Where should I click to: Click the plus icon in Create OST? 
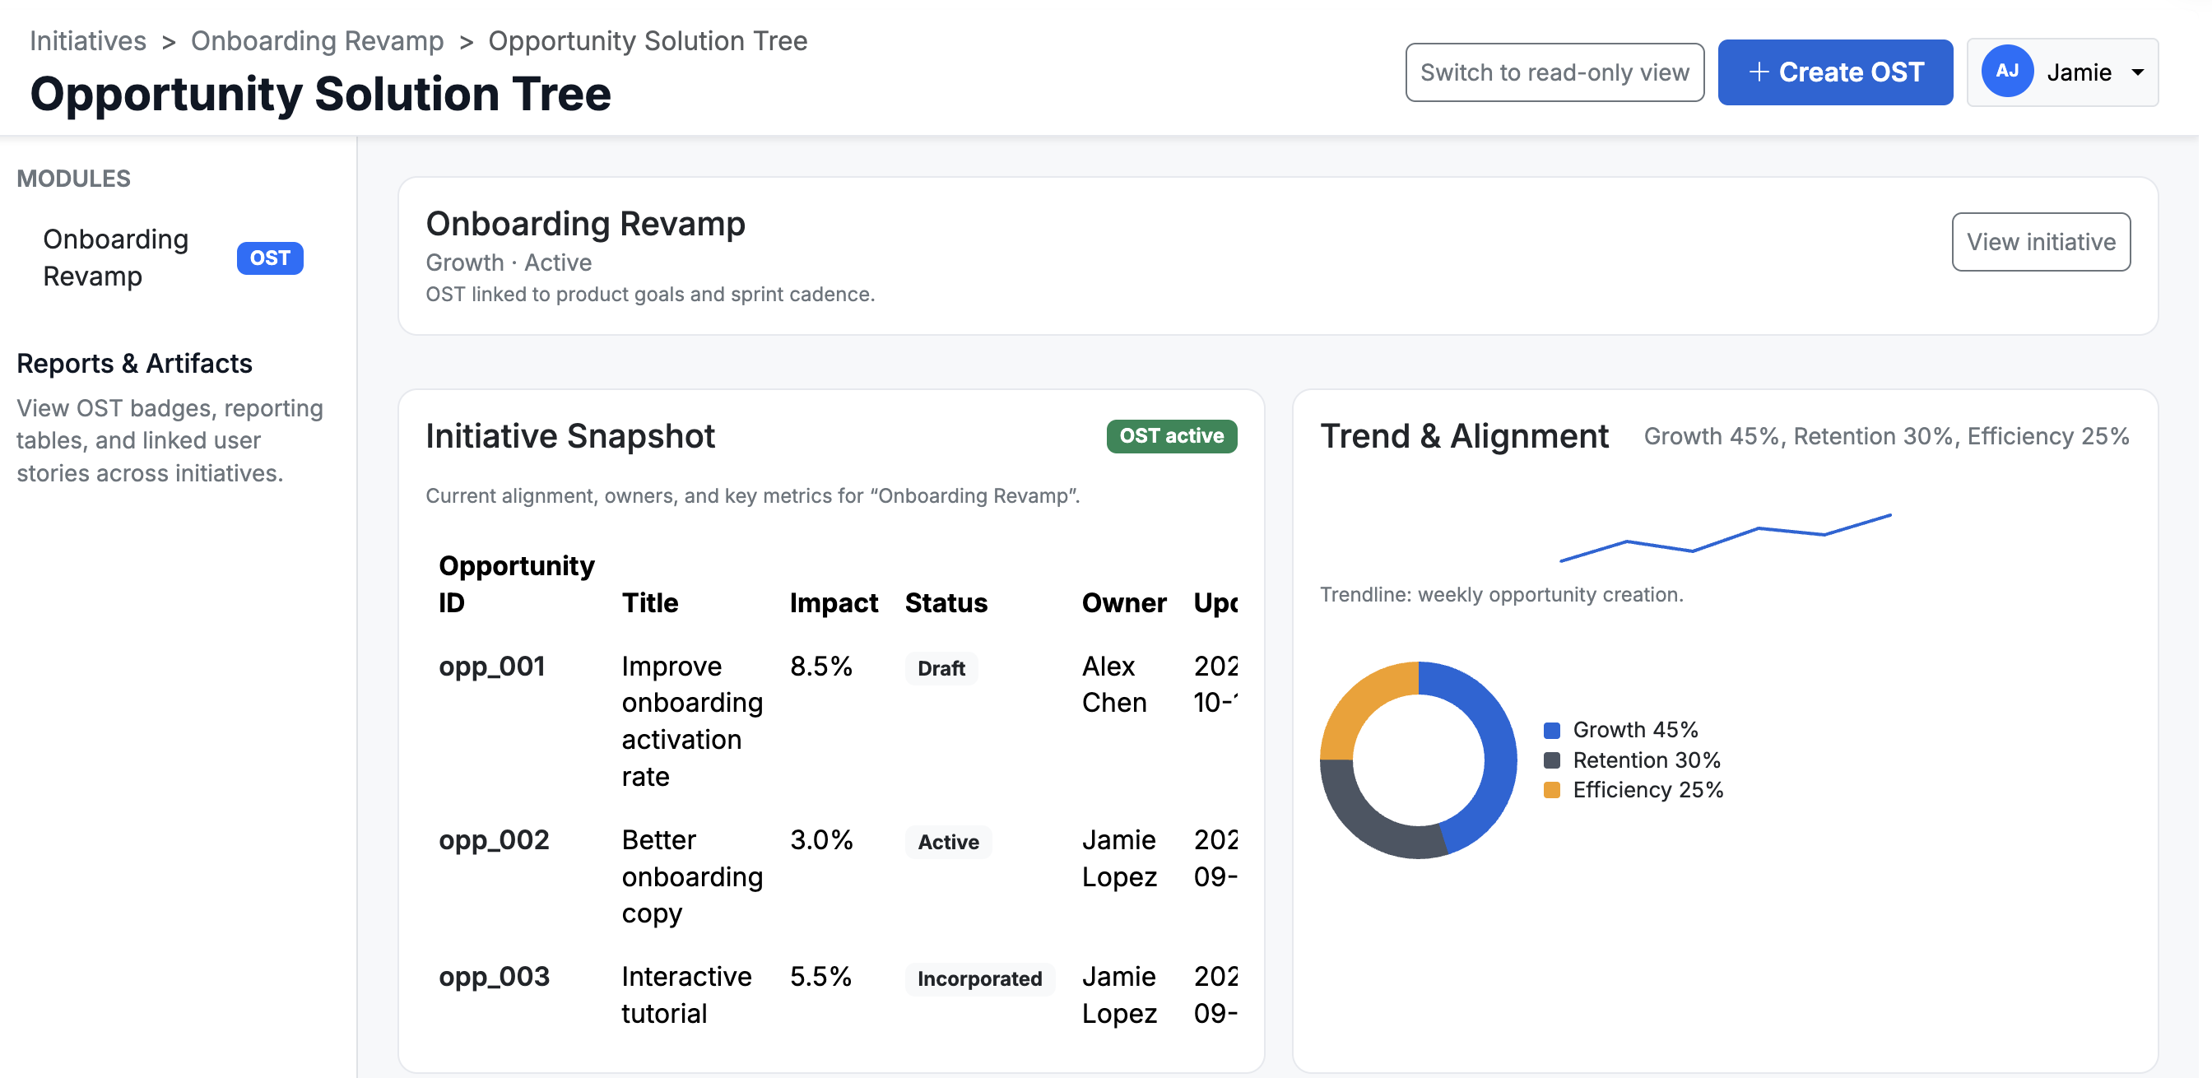(x=1758, y=72)
